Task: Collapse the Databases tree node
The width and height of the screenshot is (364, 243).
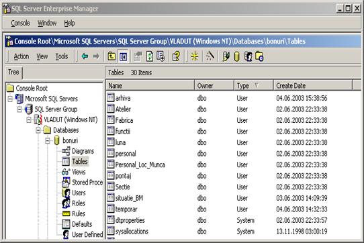Action: click(x=38, y=130)
